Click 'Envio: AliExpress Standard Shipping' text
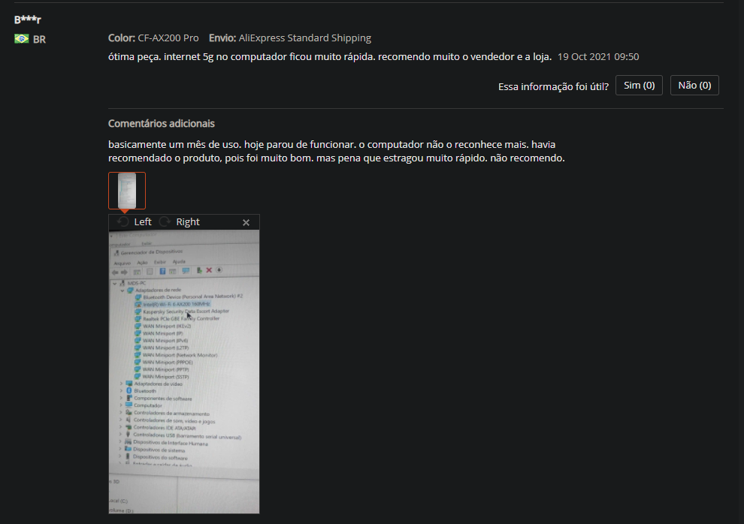The width and height of the screenshot is (744, 524). pos(290,38)
